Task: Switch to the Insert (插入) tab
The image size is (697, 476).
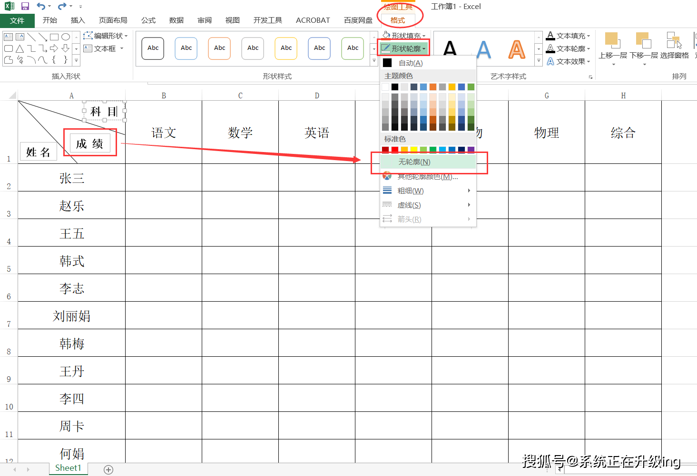Action: click(78, 20)
